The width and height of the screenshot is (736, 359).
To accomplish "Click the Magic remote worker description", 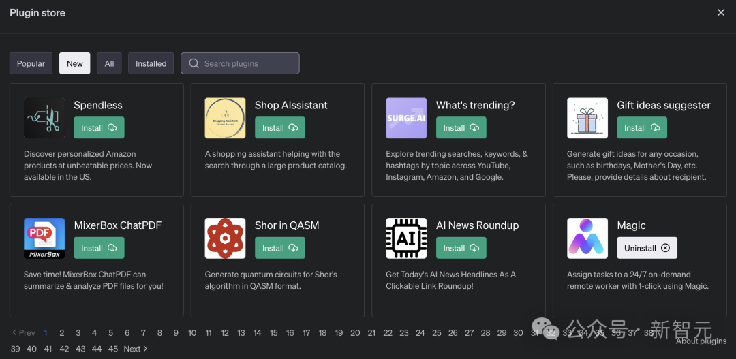I will click(x=637, y=280).
